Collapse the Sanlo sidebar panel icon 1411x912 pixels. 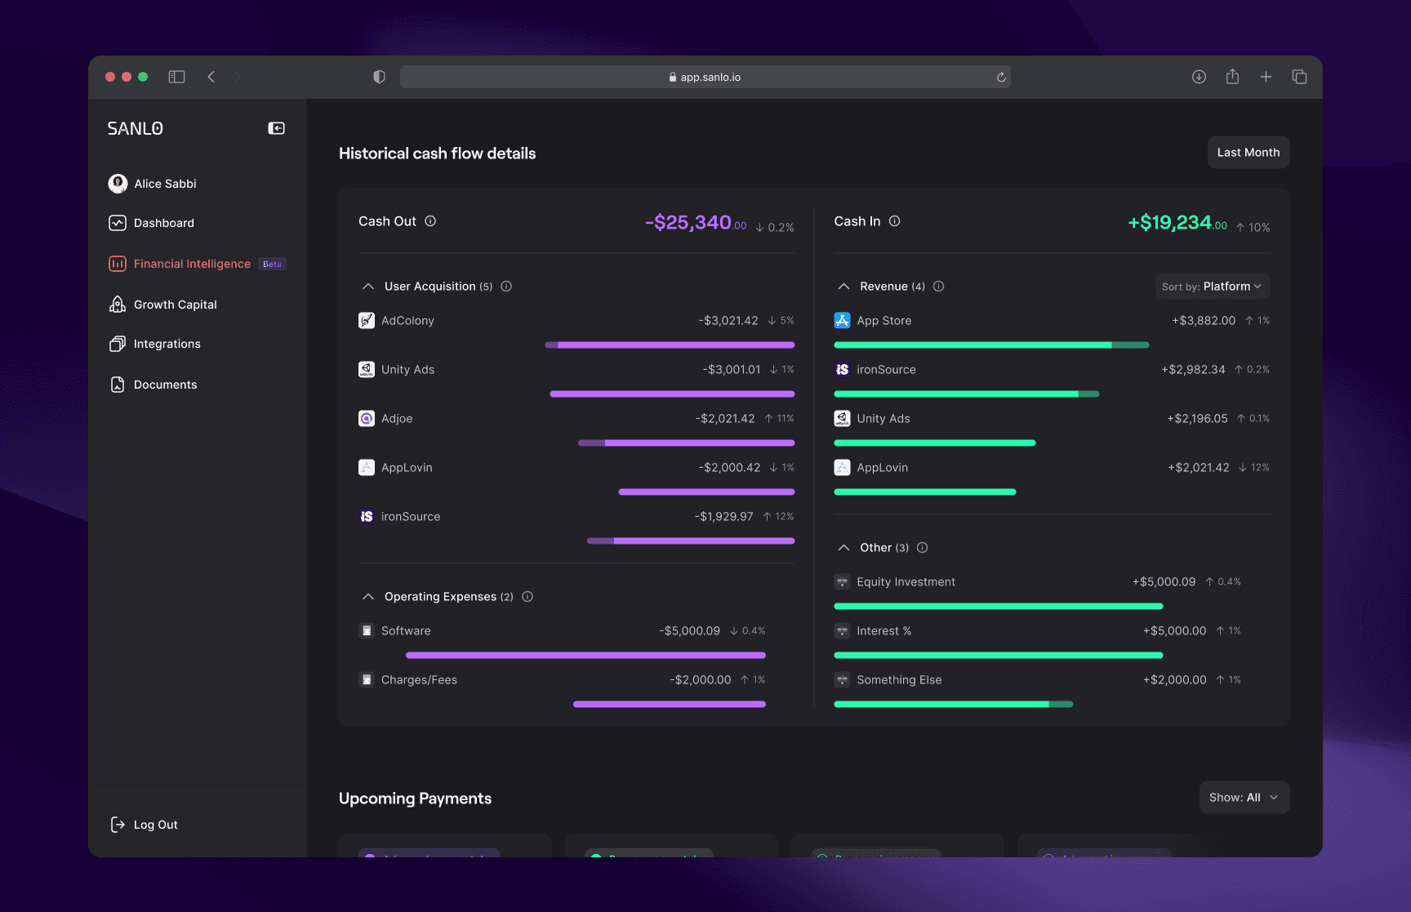[x=276, y=128]
